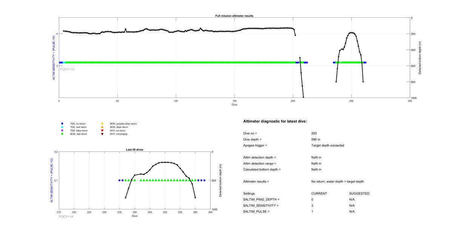Click FQCY=14 label in the full mission chart

pyautogui.click(x=67, y=70)
